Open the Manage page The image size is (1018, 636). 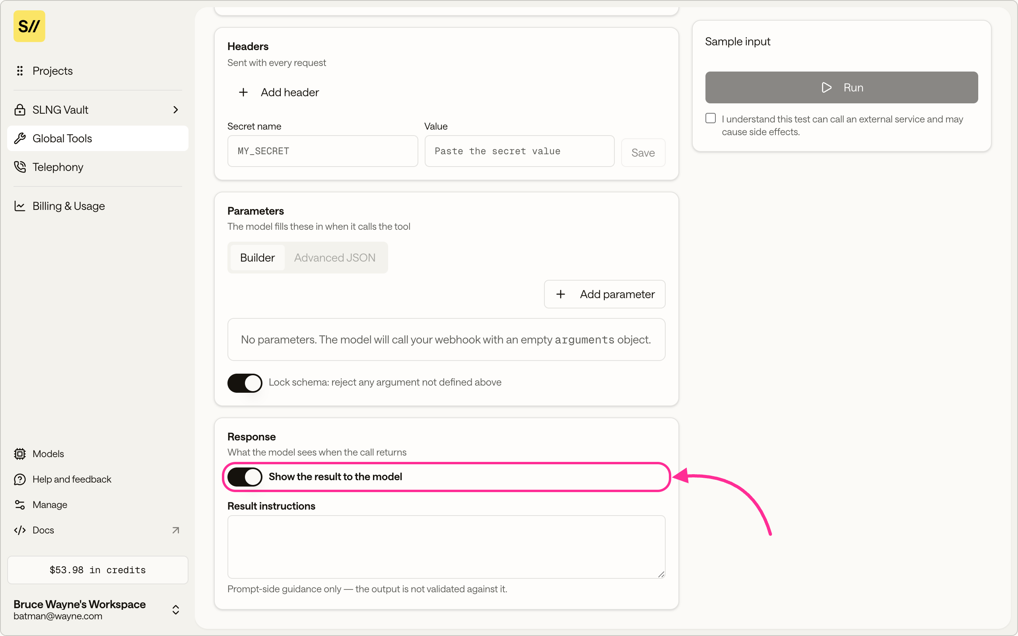point(97,505)
